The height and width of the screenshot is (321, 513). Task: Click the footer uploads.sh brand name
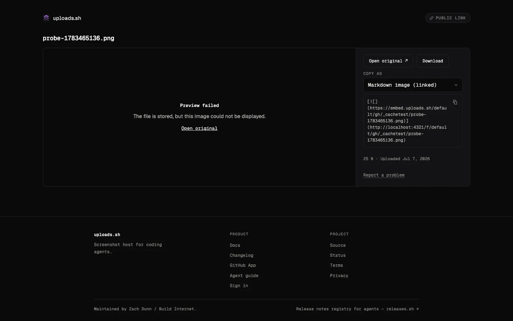pyautogui.click(x=107, y=235)
